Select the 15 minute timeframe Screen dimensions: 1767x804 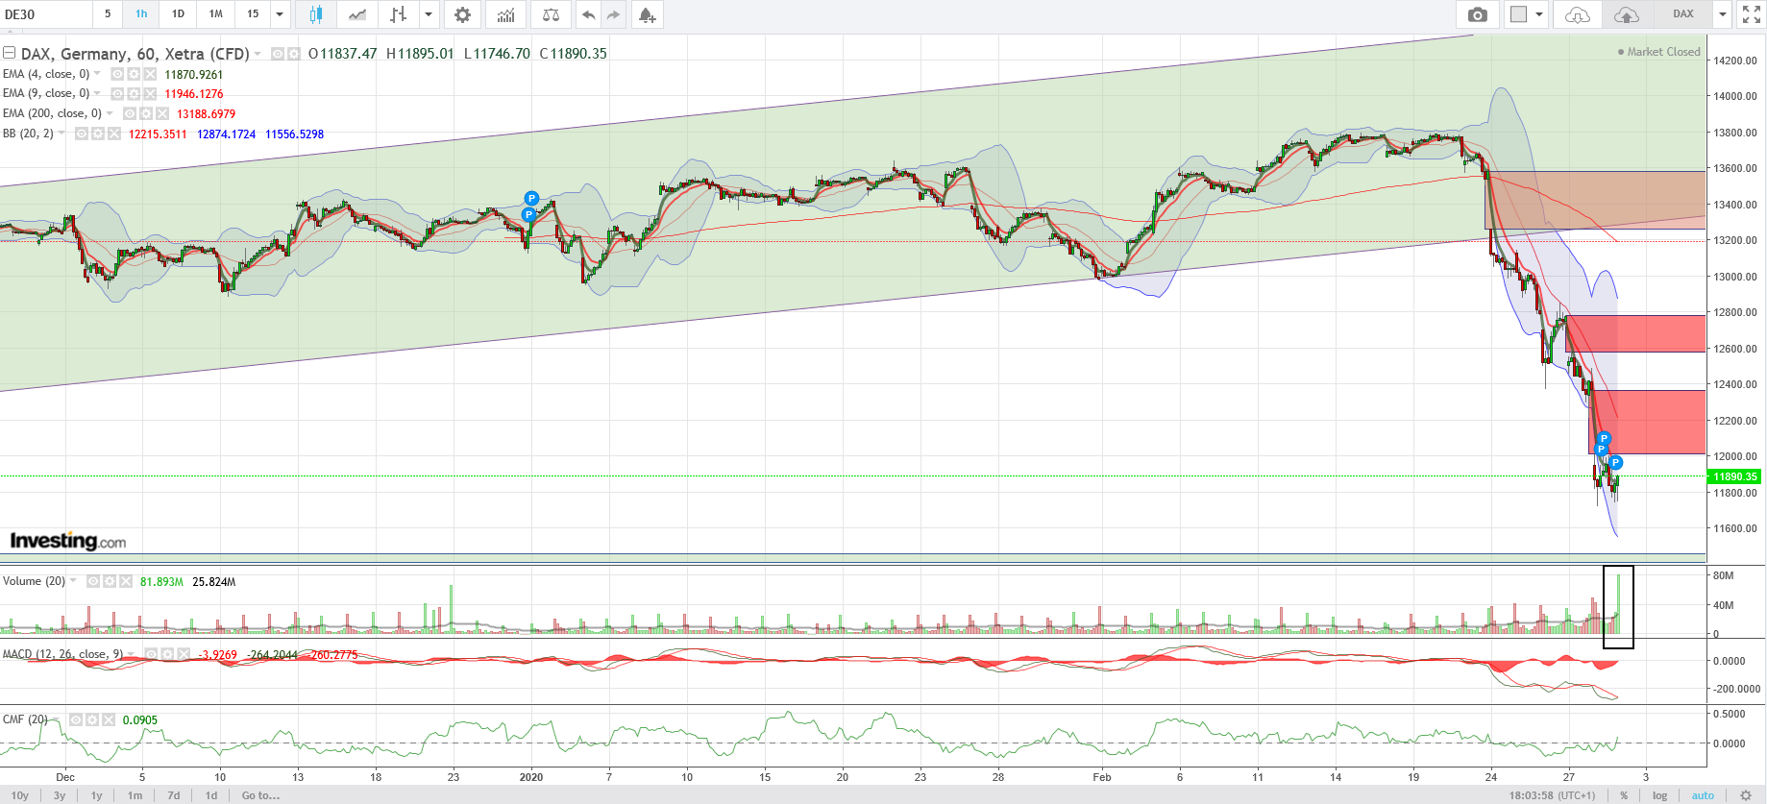[253, 14]
